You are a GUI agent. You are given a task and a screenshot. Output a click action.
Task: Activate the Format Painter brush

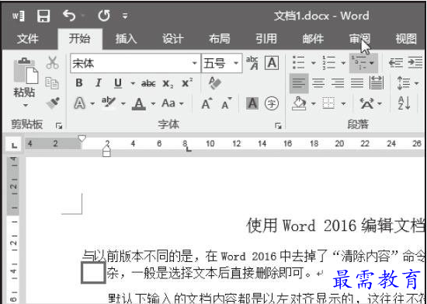[x=53, y=103]
